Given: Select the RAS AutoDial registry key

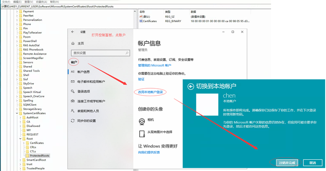Looking at the screenshot, I should point(31,45).
